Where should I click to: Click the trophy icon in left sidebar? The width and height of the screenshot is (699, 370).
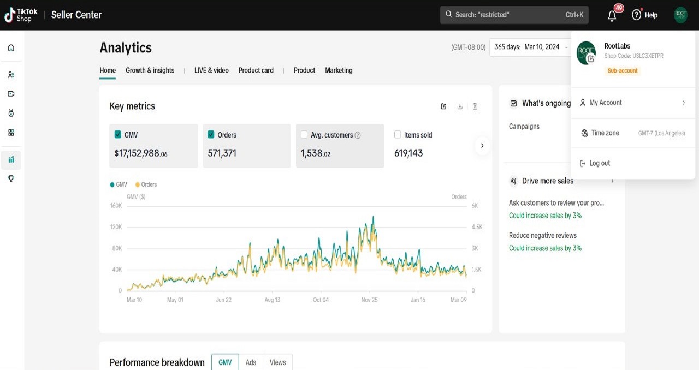pyautogui.click(x=11, y=178)
